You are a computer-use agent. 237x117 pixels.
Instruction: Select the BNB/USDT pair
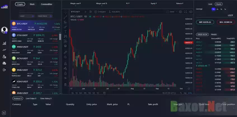pyautogui.click(x=35, y=72)
